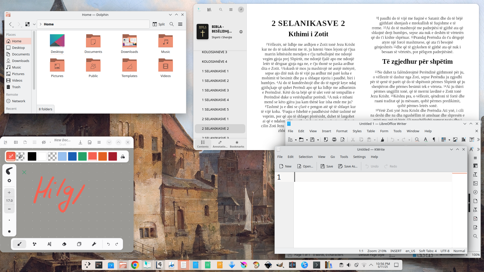The height and width of the screenshot is (272, 484).
Task: Click Find and Replace icon in Writer
Action: [417, 140]
